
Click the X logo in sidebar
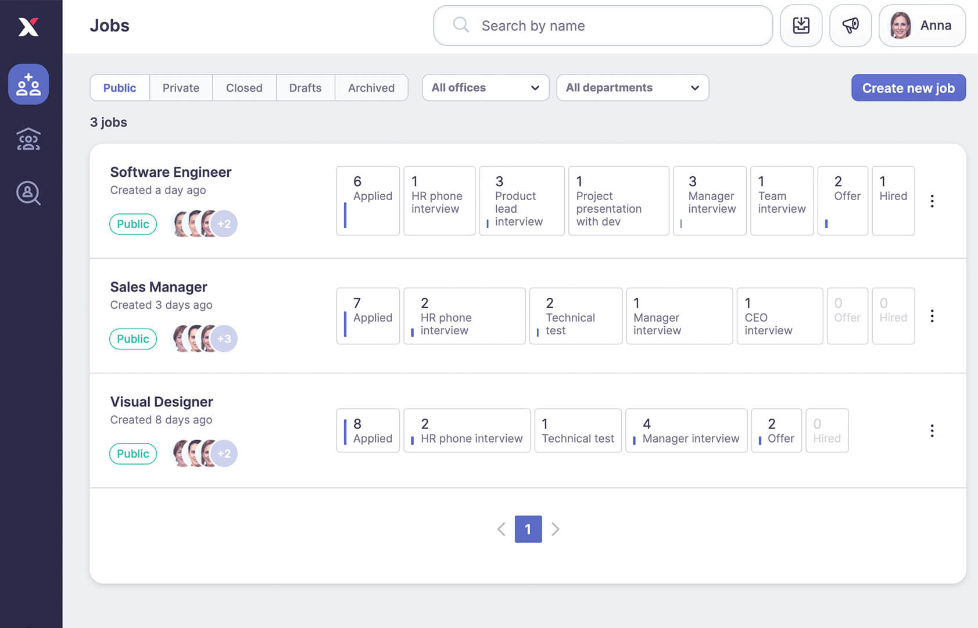[x=28, y=27]
